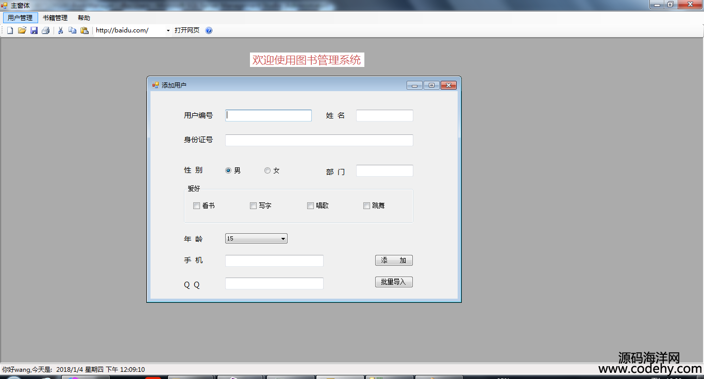Check the 看书 hobby checkbox
This screenshot has height=379, width=704.
(196, 206)
